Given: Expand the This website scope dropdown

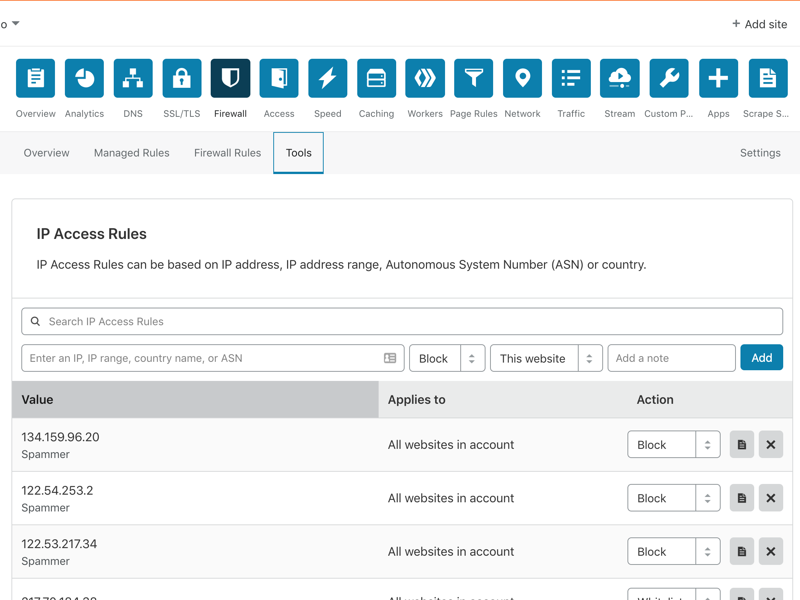Looking at the screenshot, I should (546, 358).
